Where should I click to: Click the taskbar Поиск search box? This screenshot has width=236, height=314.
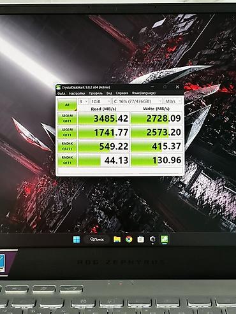(x=97, y=239)
